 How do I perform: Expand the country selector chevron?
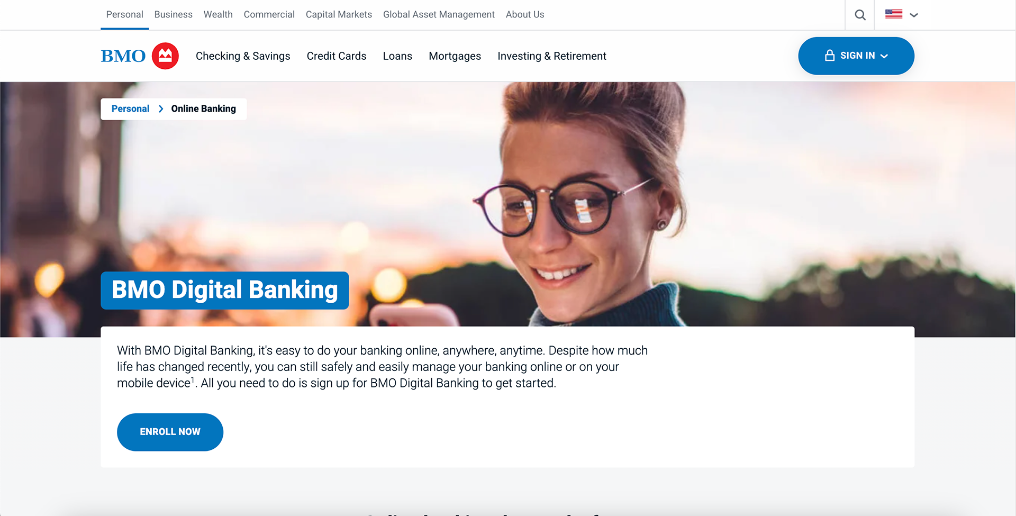(914, 15)
